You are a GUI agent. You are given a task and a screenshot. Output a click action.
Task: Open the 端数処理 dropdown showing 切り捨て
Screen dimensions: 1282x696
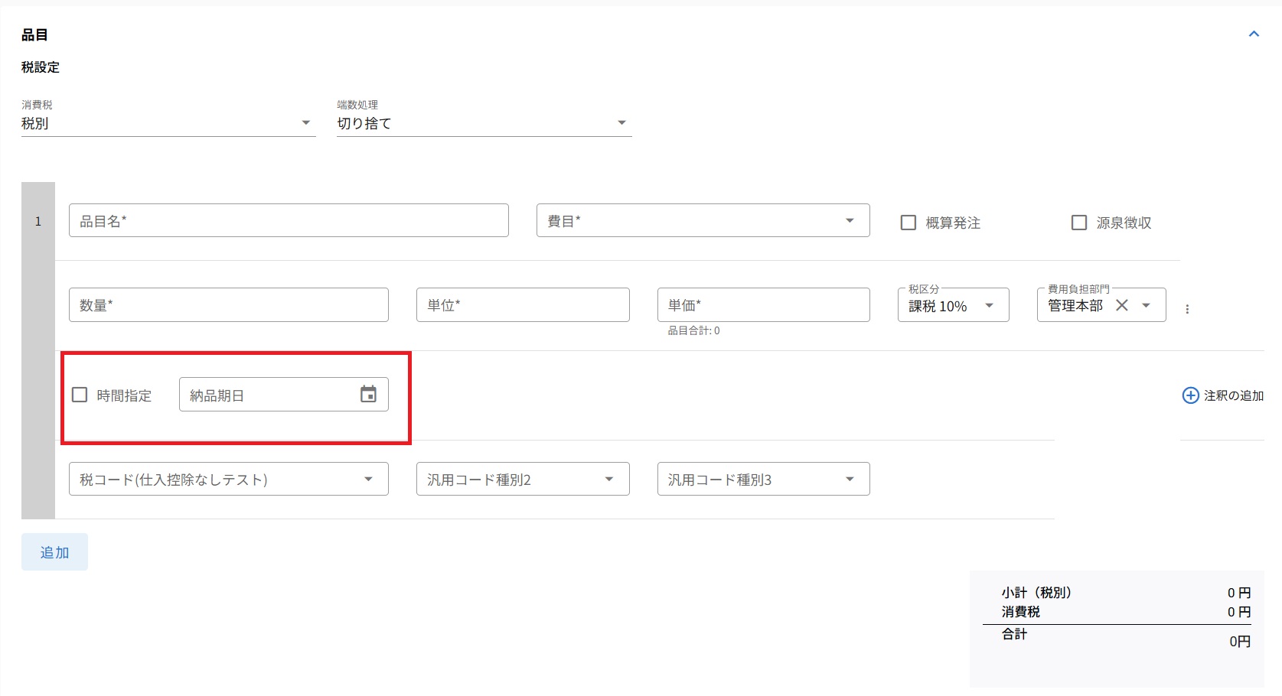[621, 122]
